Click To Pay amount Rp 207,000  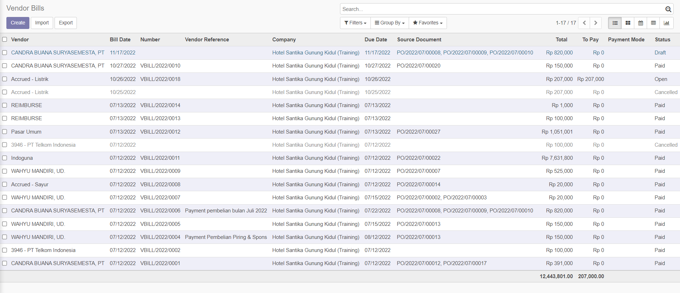click(x=590, y=79)
